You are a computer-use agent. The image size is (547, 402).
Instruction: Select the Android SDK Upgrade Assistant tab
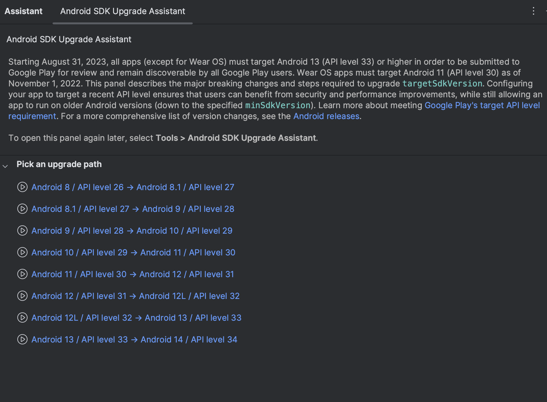(122, 11)
